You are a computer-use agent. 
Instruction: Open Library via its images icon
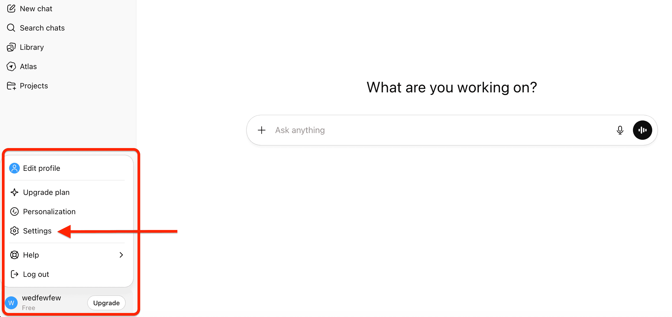tap(11, 47)
